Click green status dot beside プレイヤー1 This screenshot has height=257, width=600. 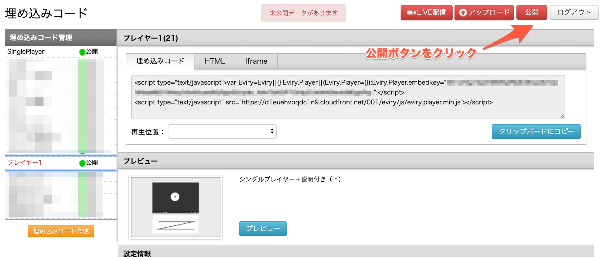click(x=82, y=163)
